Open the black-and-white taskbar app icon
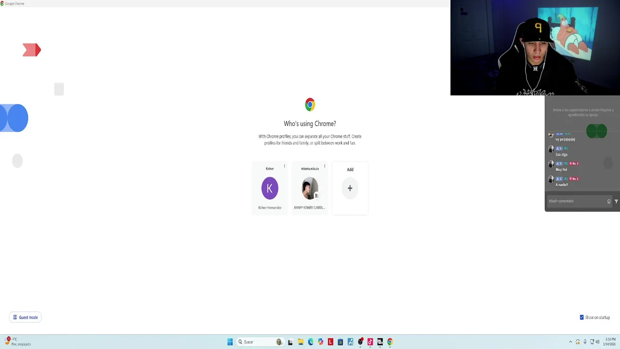620x349 pixels. 380,342
